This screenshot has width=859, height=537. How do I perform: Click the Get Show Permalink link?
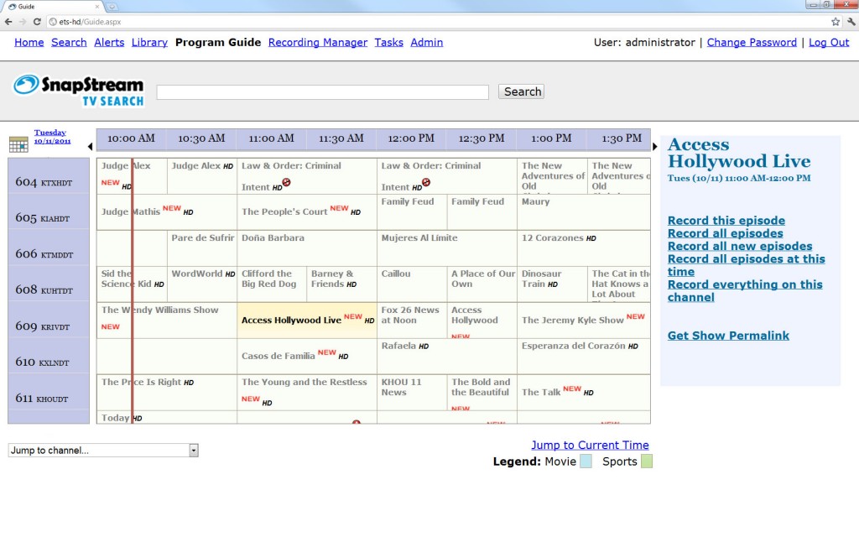pos(728,336)
